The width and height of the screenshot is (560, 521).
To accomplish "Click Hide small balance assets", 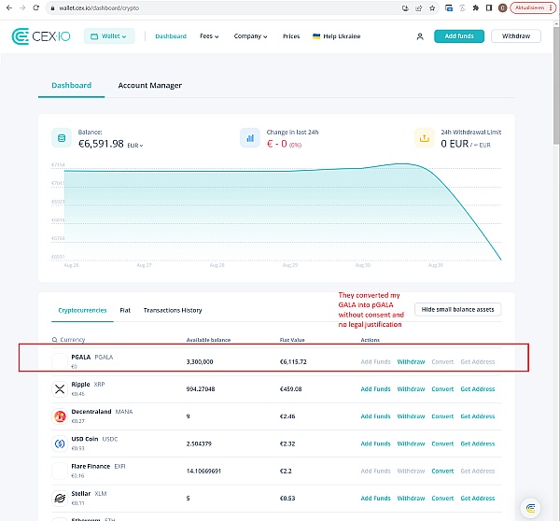I will click(x=458, y=309).
